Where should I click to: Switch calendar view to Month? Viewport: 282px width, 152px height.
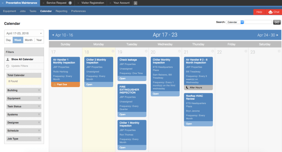click(x=29, y=40)
